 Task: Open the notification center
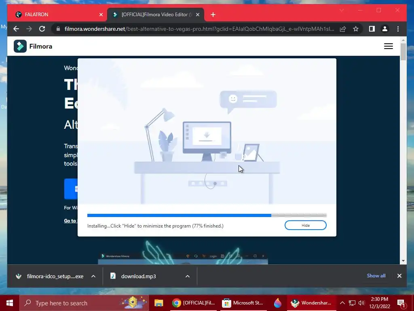(x=401, y=303)
